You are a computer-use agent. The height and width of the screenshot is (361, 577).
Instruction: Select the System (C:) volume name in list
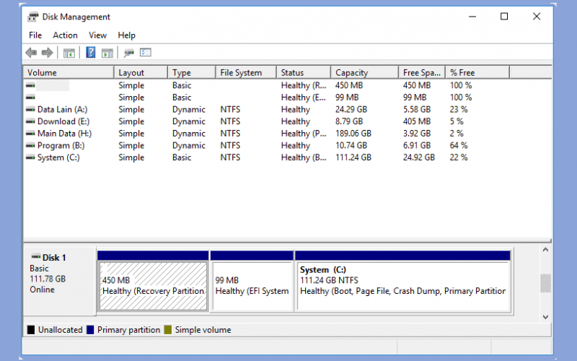58,157
